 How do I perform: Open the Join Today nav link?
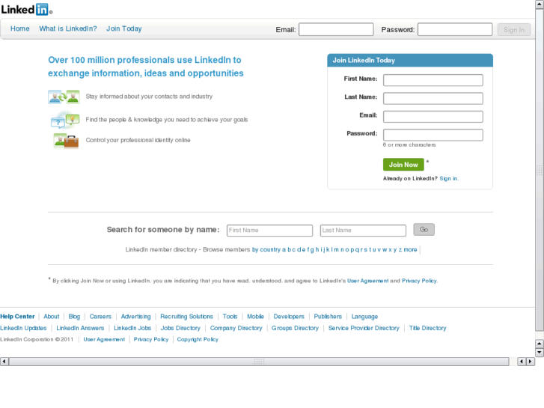pyautogui.click(x=124, y=28)
